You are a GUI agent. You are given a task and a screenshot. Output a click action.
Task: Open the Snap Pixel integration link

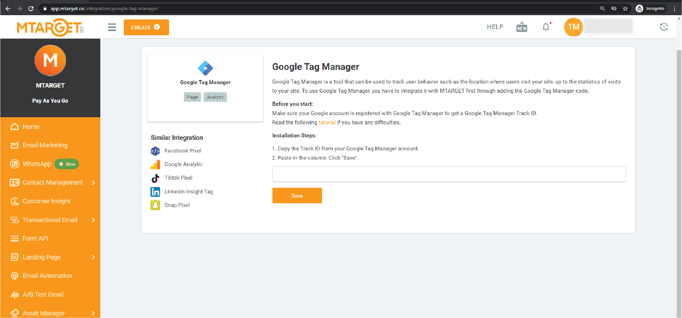tap(177, 205)
